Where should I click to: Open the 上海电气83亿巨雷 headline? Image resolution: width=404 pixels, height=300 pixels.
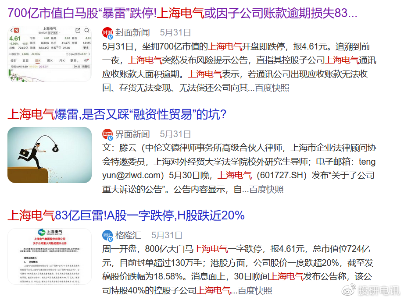126,215
